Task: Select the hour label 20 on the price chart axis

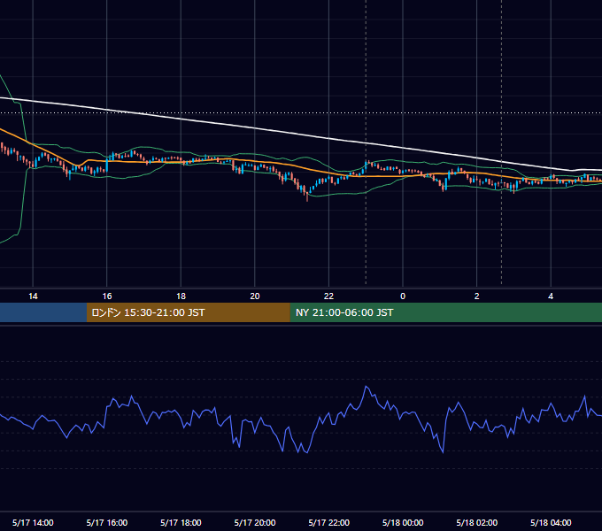Action: coord(255,296)
